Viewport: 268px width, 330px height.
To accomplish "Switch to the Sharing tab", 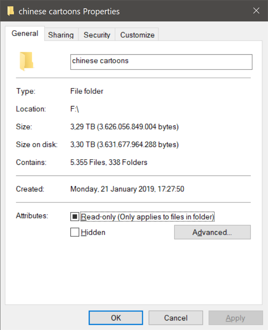I will click(x=61, y=35).
